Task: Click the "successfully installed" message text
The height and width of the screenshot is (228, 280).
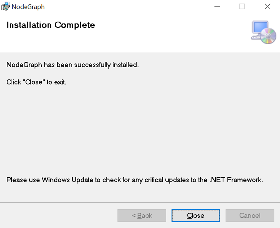Action: (73, 65)
